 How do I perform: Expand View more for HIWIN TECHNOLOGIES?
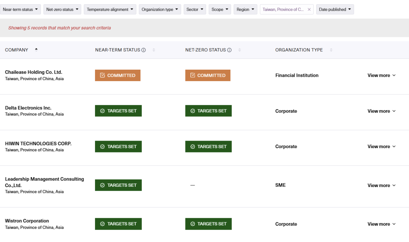(x=381, y=147)
